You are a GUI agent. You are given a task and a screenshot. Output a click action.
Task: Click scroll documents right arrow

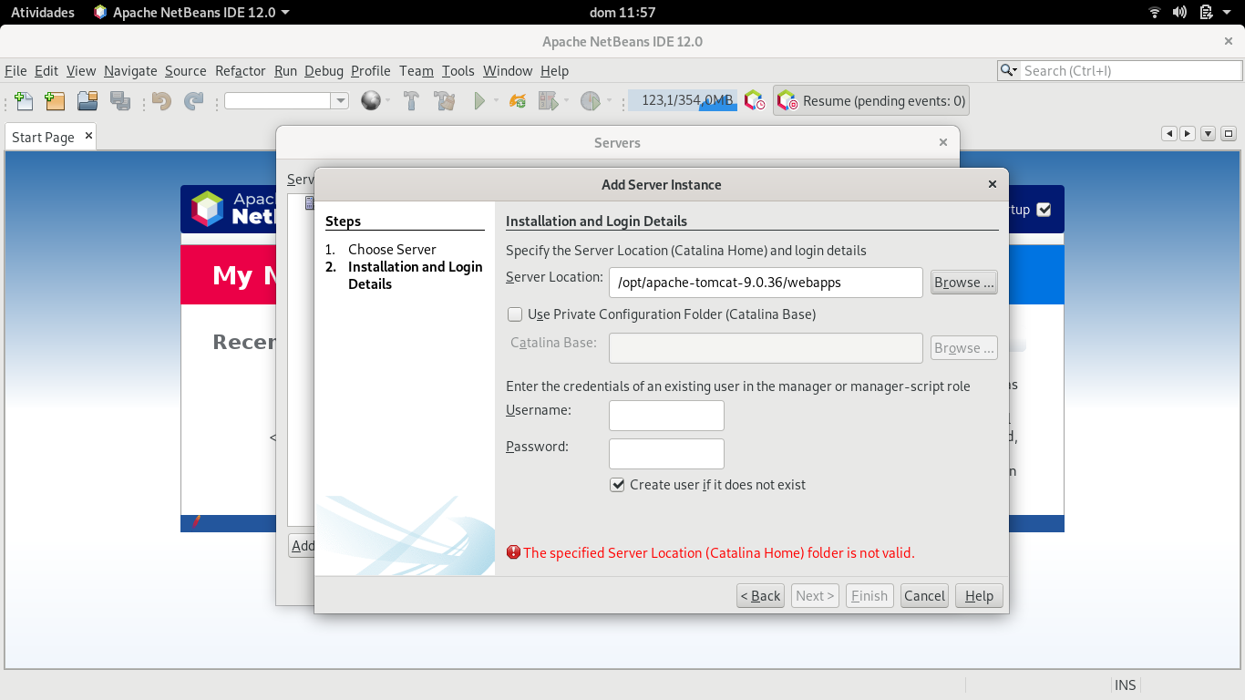pos(1188,133)
